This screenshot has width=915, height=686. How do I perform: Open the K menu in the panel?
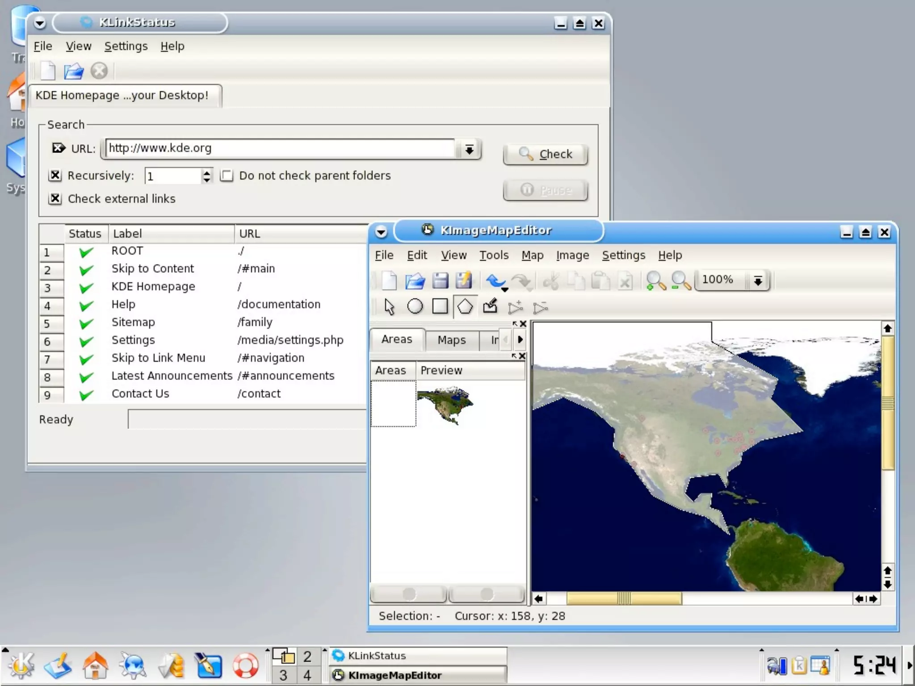click(21, 665)
